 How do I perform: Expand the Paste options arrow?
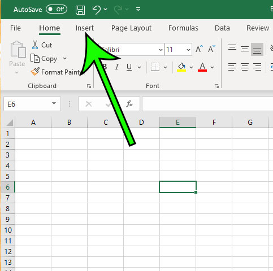point(16,72)
